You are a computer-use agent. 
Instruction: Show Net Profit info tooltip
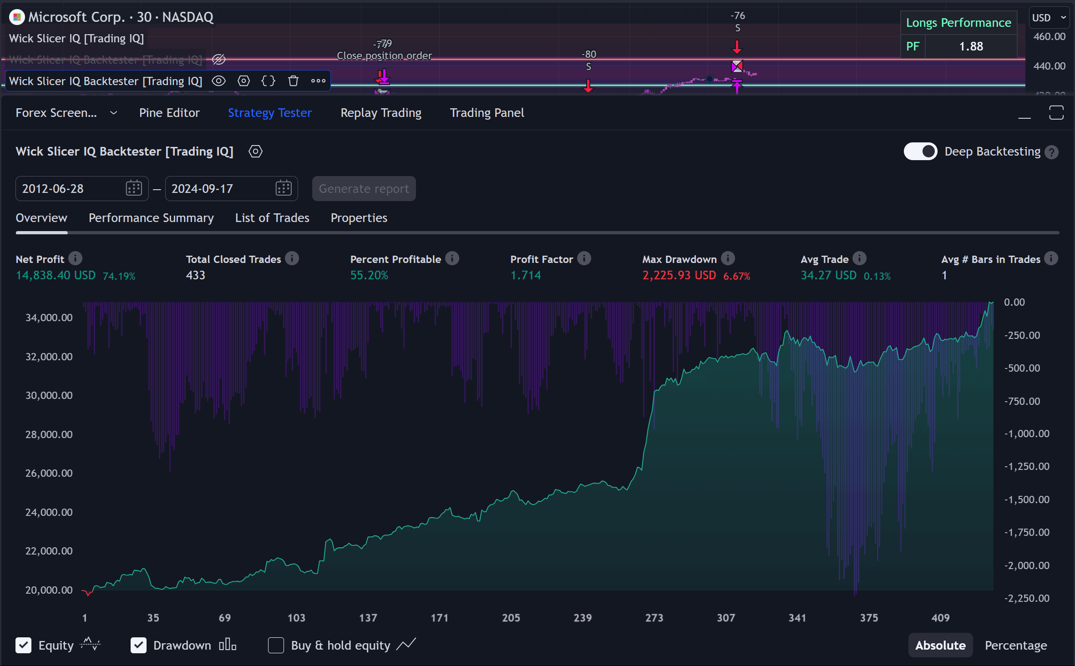point(76,258)
